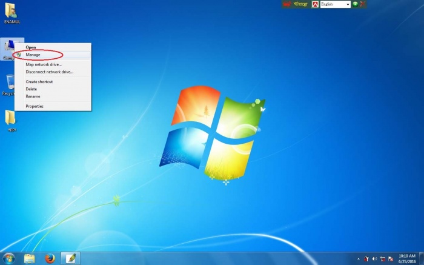The width and height of the screenshot is (424, 265).
Task: Click the red tools icon on the language bar
Action: click(x=362, y=4)
